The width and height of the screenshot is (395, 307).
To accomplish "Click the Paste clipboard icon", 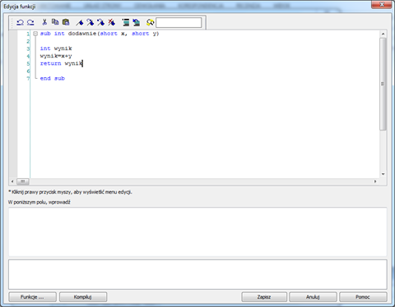I will pos(66,22).
